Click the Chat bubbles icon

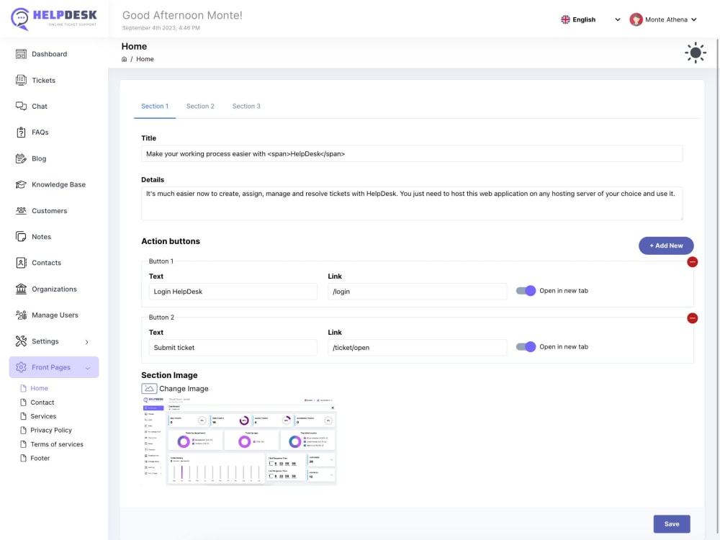21,106
